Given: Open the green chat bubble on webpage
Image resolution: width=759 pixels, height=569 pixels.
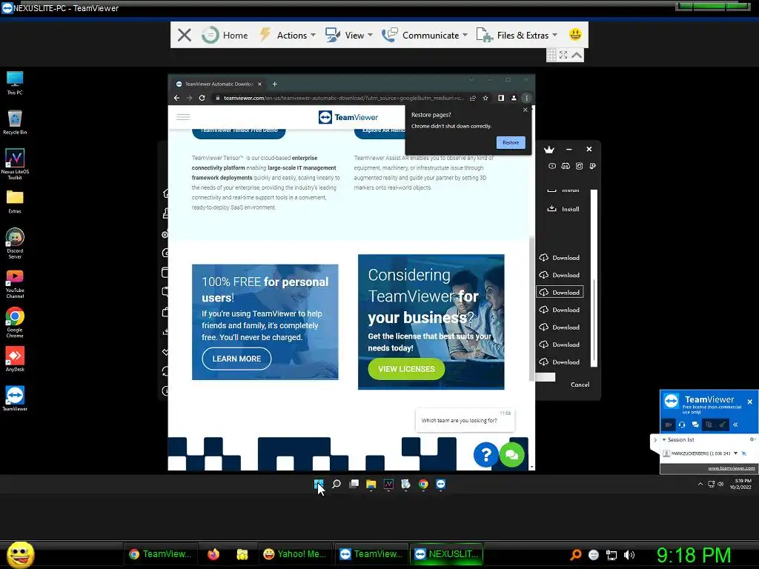Looking at the screenshot, I should pyautogui.click(x=511, y=455).
